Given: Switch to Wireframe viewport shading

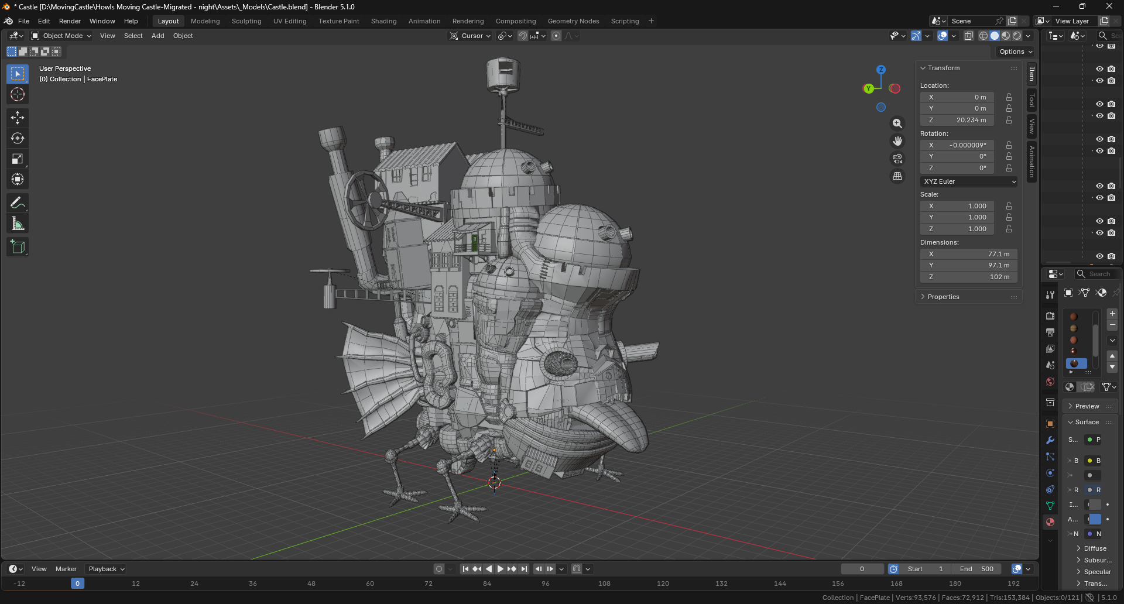Looking at the screenshot, I should point(983,36).
